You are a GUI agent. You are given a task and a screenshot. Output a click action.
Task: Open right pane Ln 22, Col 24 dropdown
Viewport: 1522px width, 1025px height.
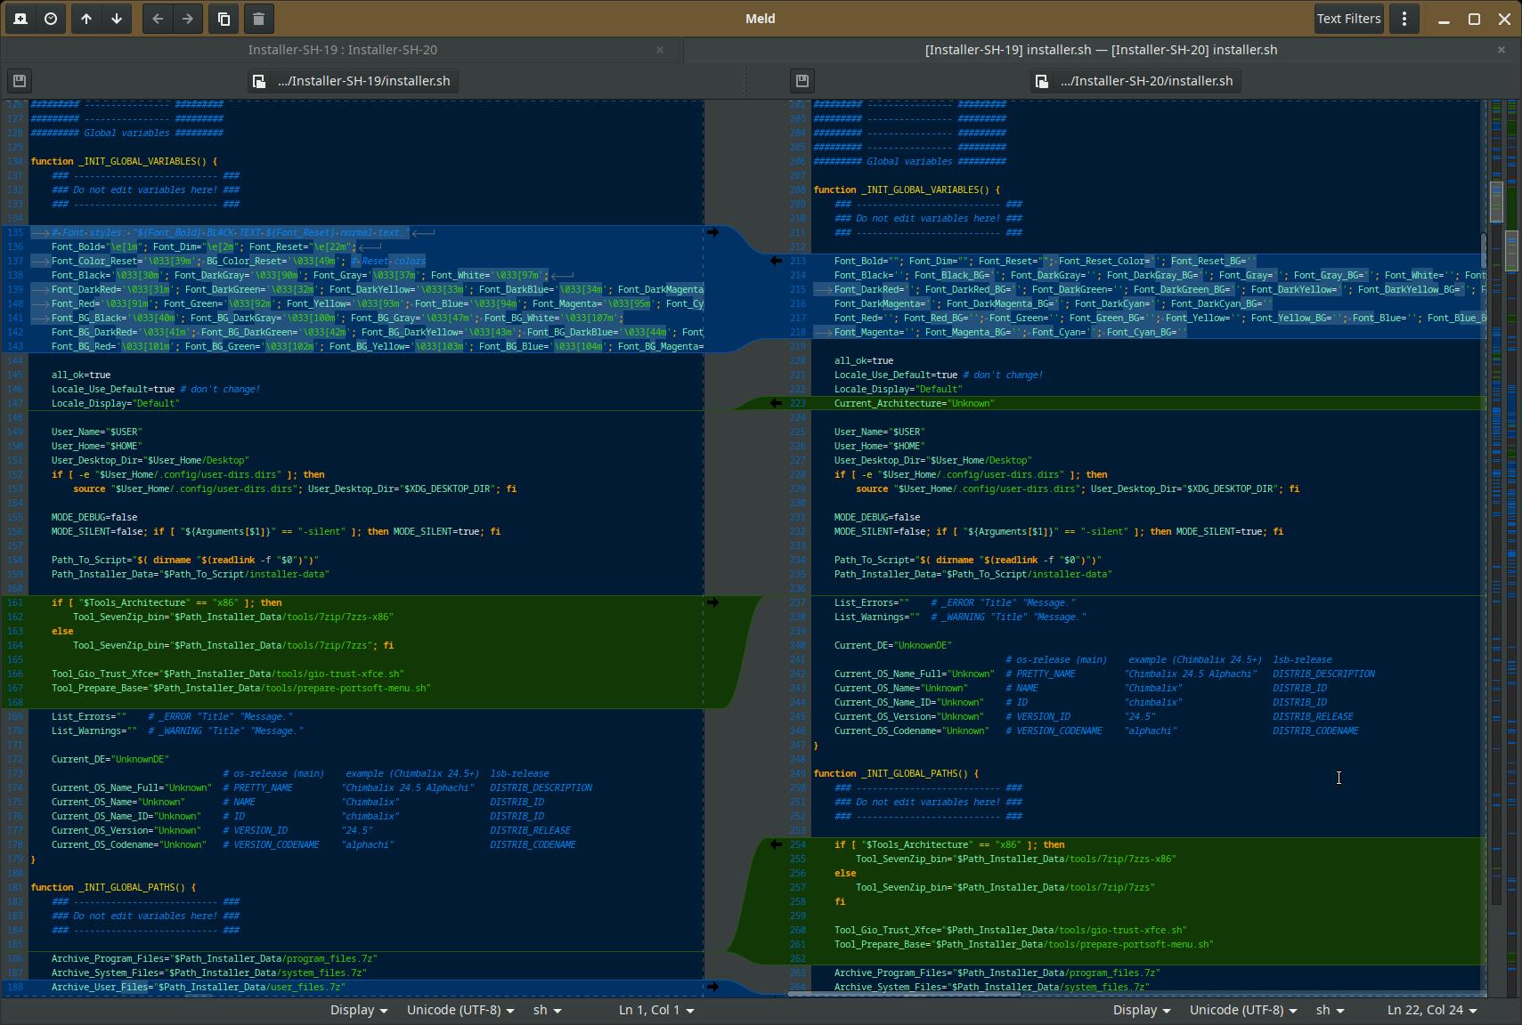pos(1431,1010)
